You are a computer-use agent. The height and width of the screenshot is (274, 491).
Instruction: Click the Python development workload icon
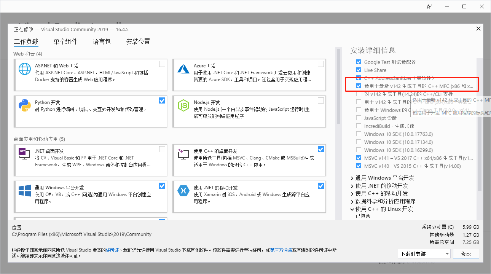pyautogui.click(x=25, y=105)
